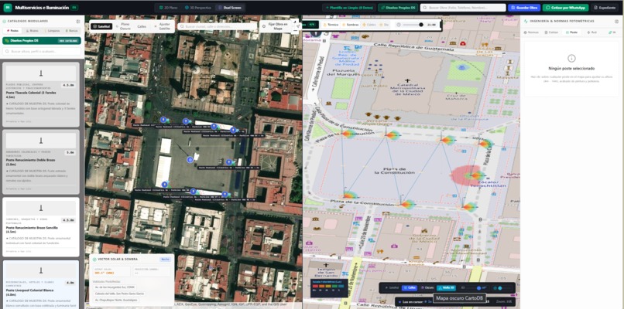
Task: Select Poste Liverpool Colonial Blanco card
Action: [41, 284]
